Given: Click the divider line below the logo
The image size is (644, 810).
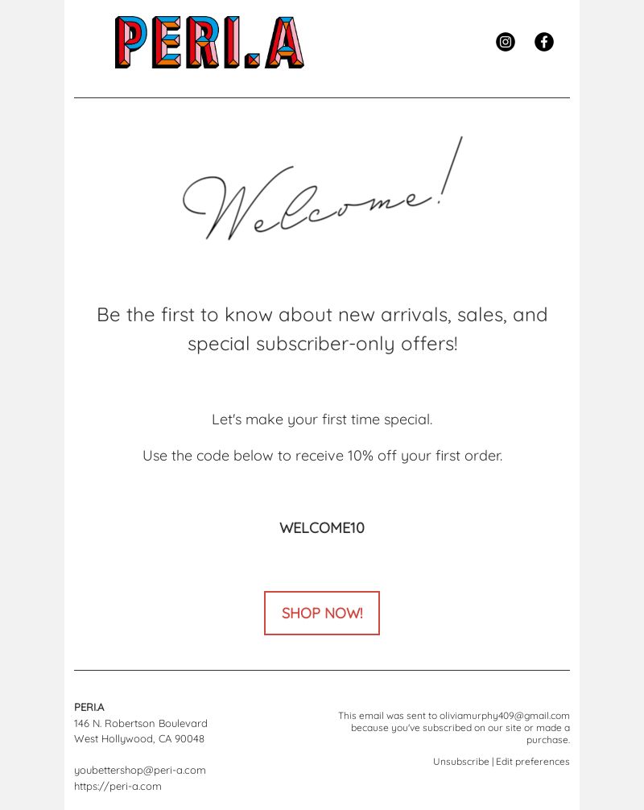Looking at the screenshot, I should 322,97.
